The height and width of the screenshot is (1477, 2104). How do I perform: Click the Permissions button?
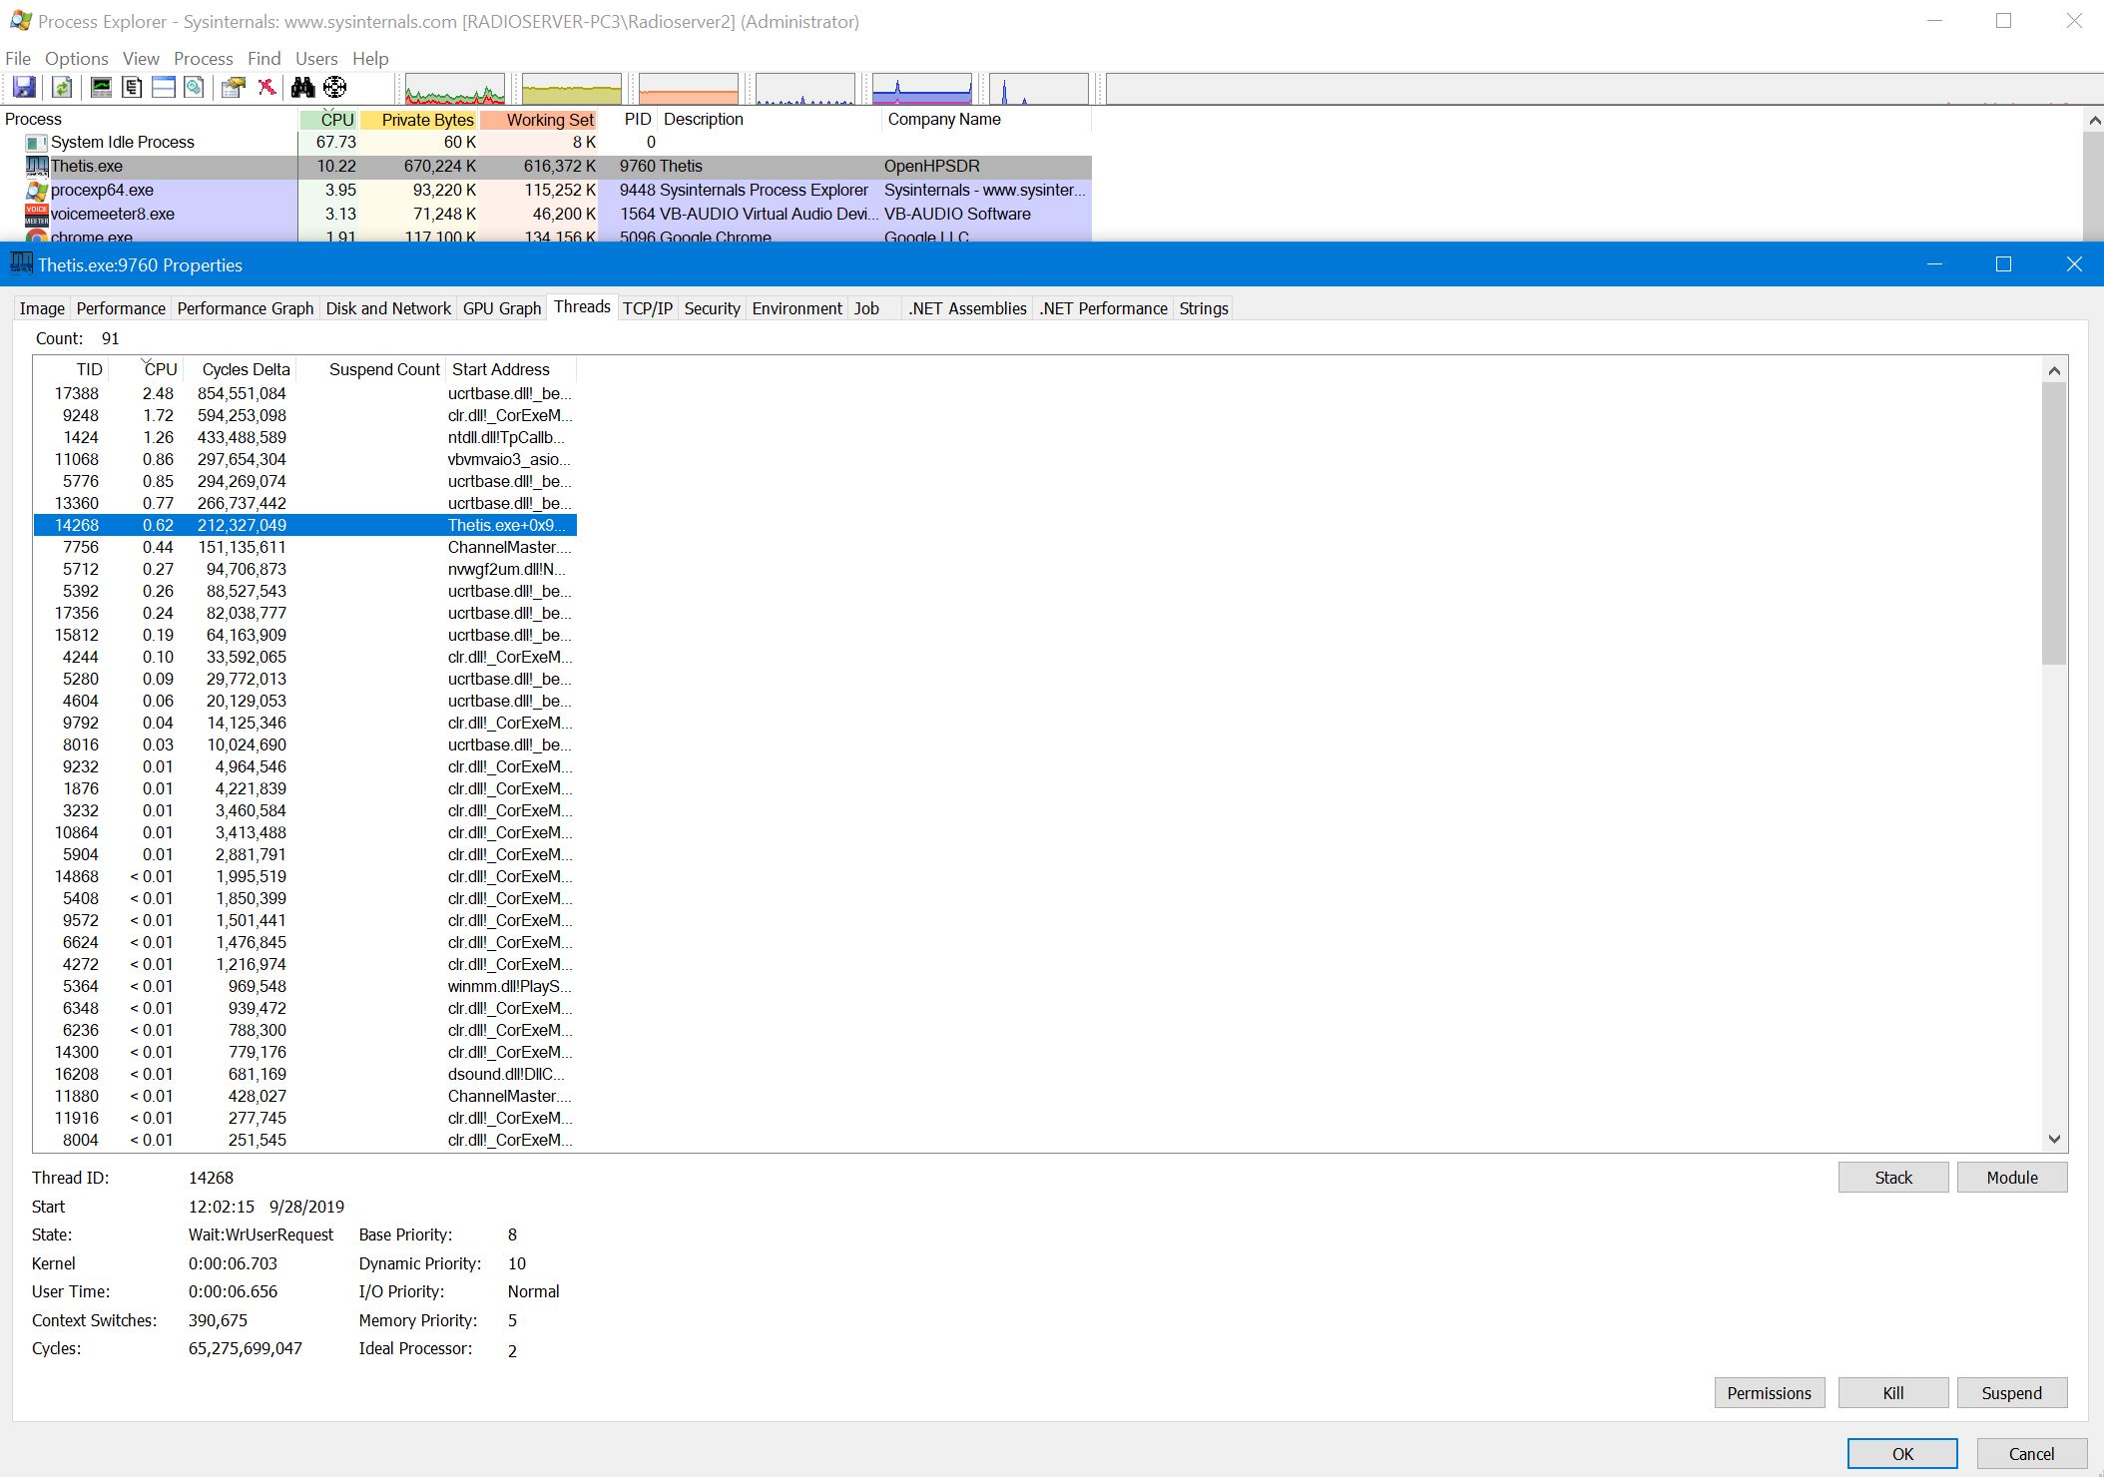[1770, 1393]
